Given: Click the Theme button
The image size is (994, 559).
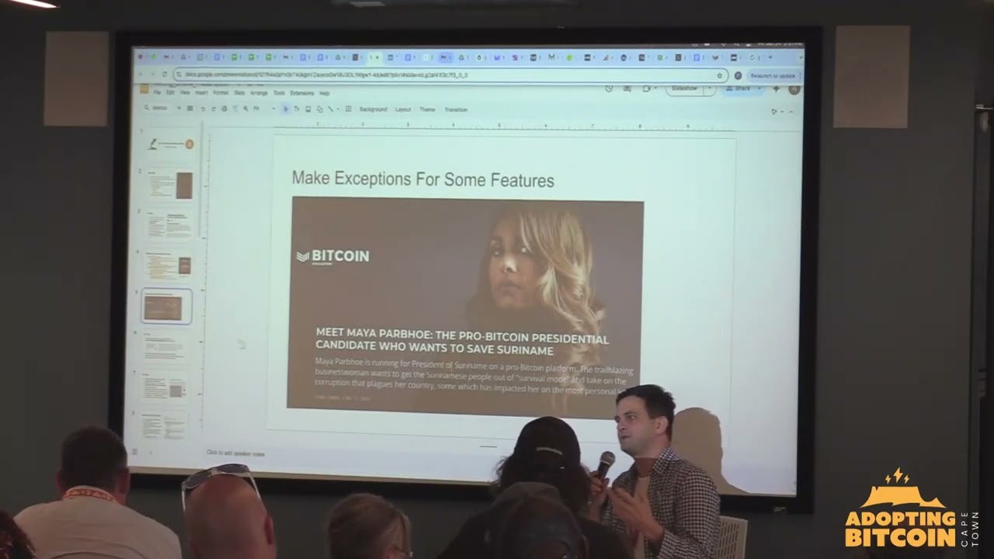Looking at the screenshot, I should (427, 109).
